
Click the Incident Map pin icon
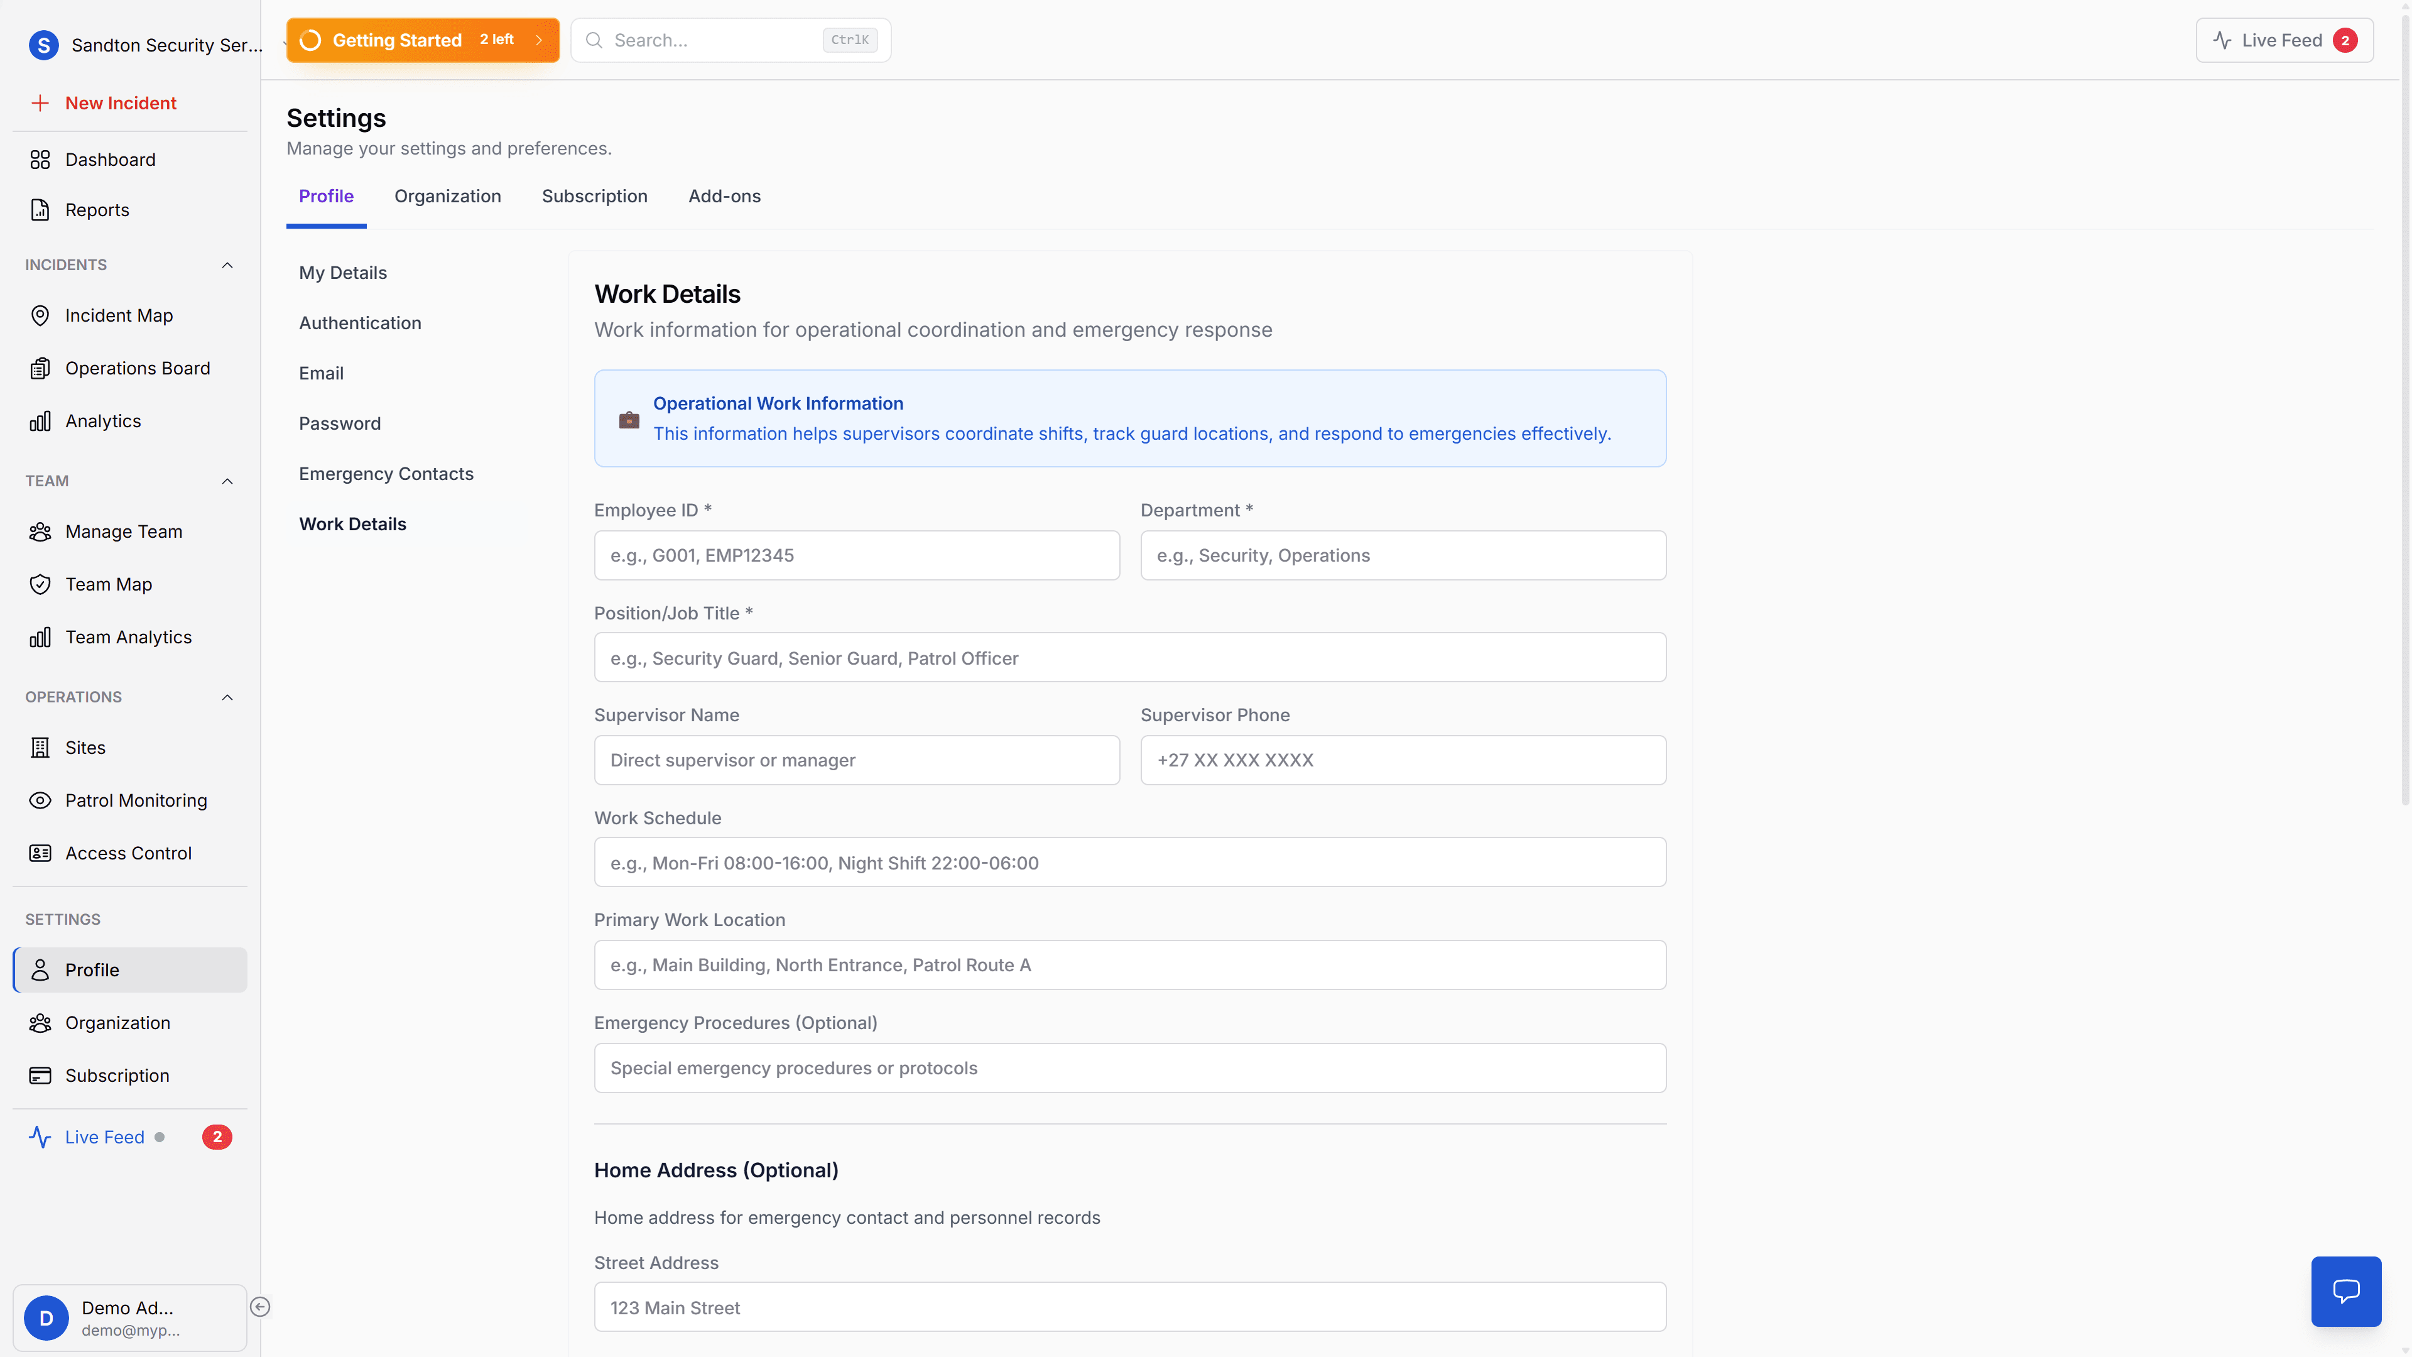coord(40,315)
